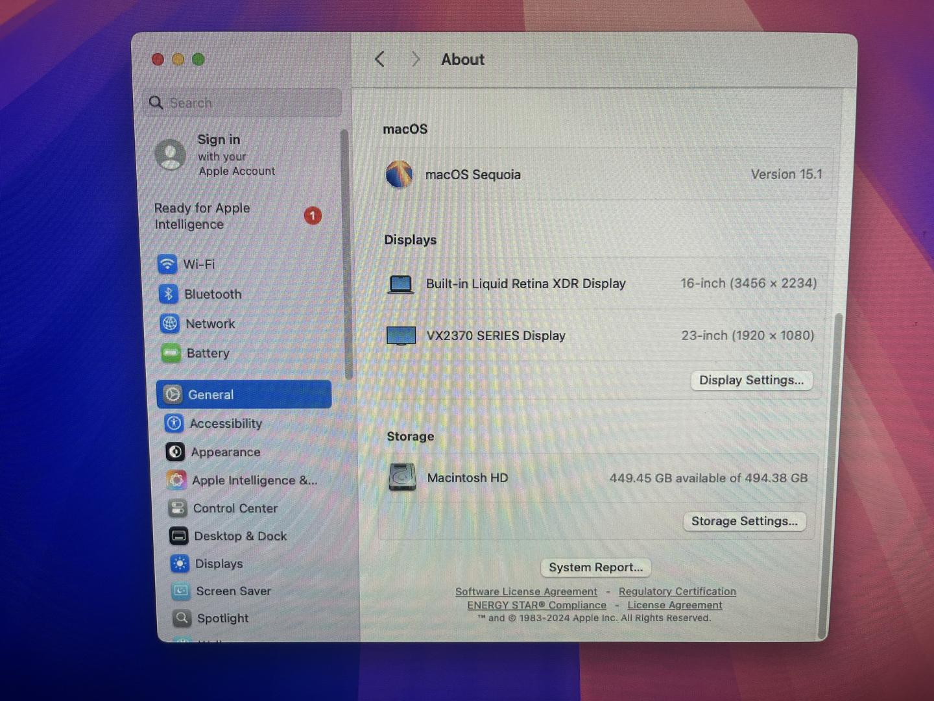Image resolution: width=934 pixels, height=701 pixels.
Task: Close the System Settings window
Action: pos(158,59)
